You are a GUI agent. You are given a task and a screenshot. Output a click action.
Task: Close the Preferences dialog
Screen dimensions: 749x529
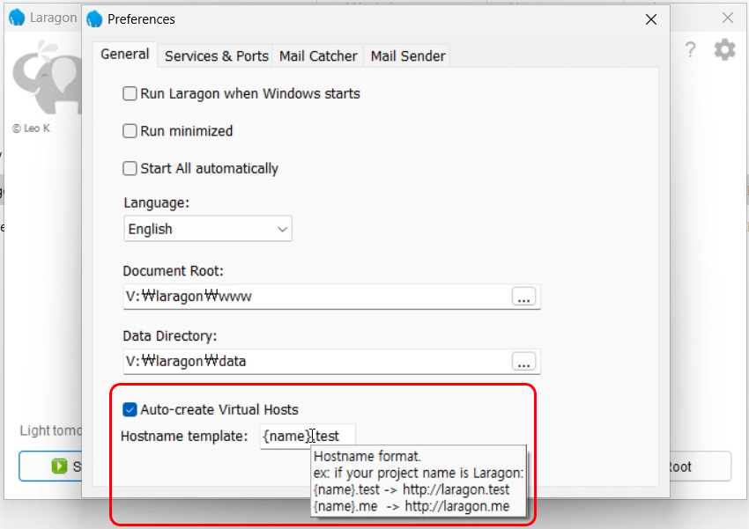(651, 19)
